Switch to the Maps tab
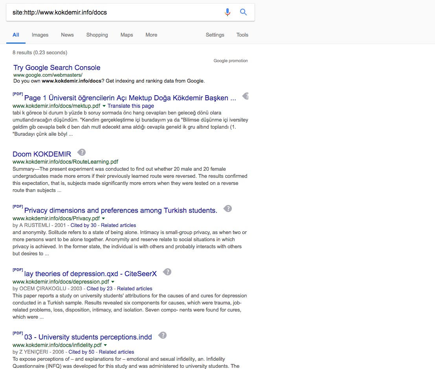Image resolution: width=435 pixels, height=369 pixels. 127,35
